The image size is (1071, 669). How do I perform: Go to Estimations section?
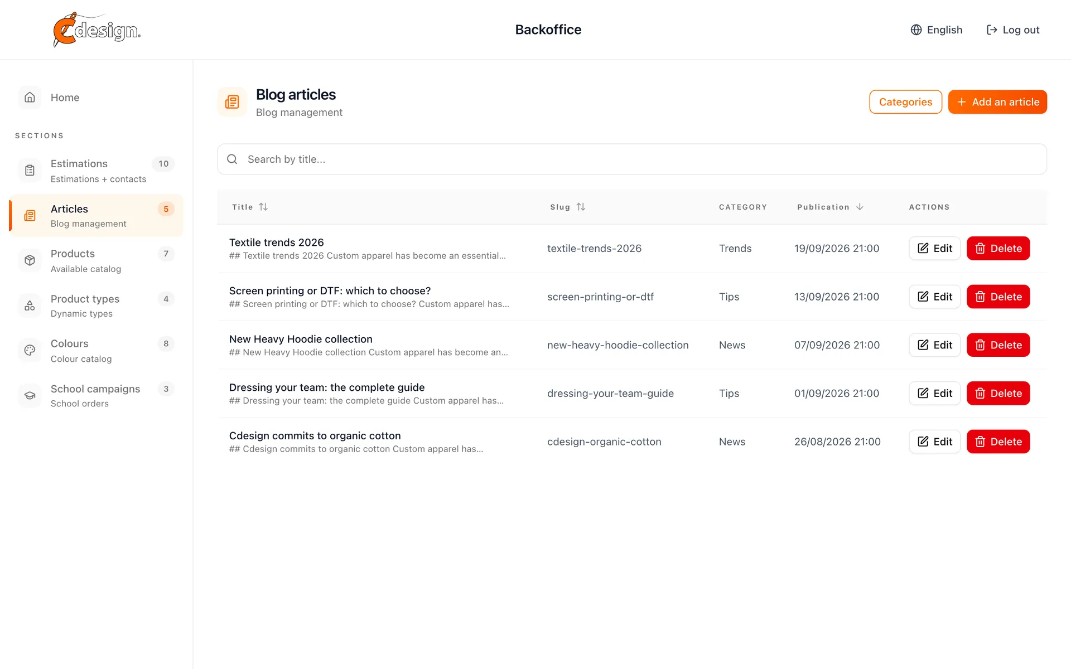click(x=96, y=171)
